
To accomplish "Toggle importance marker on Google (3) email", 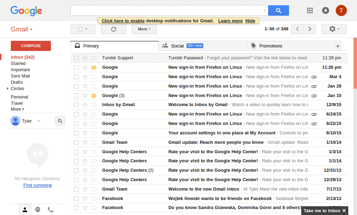I will coord(94,96).
